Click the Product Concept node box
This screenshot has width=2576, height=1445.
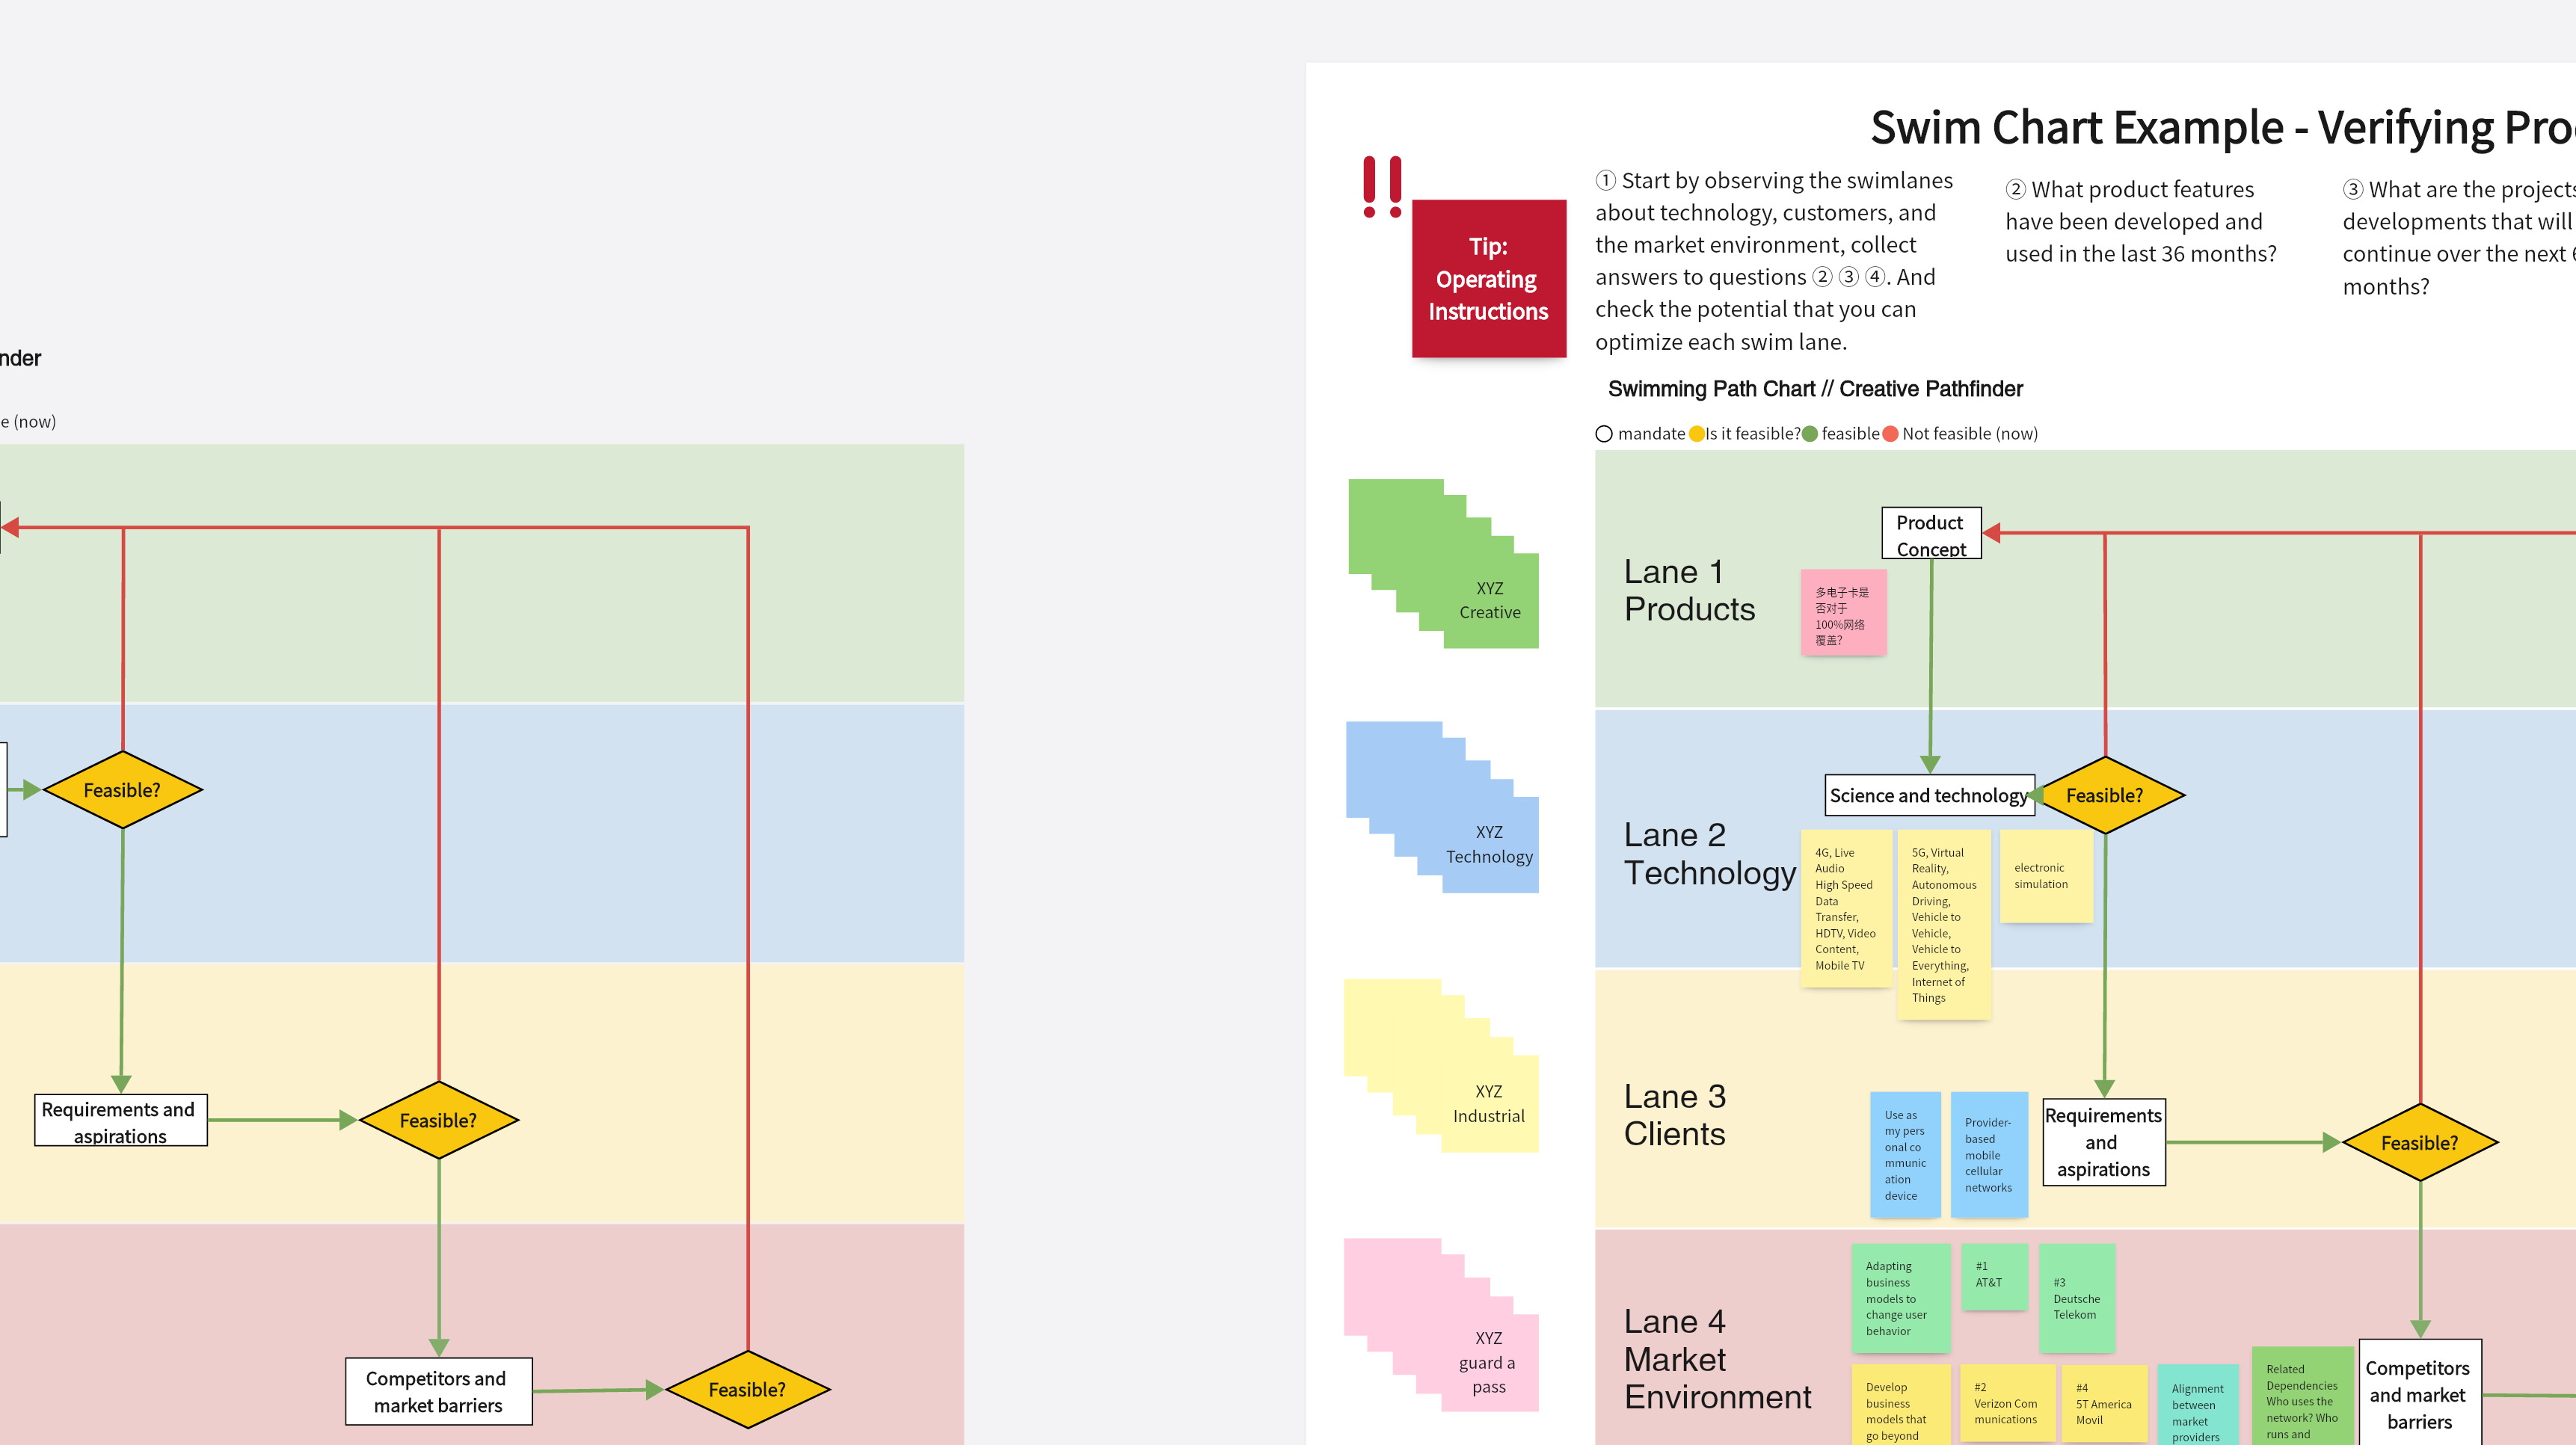[1927, 532]
